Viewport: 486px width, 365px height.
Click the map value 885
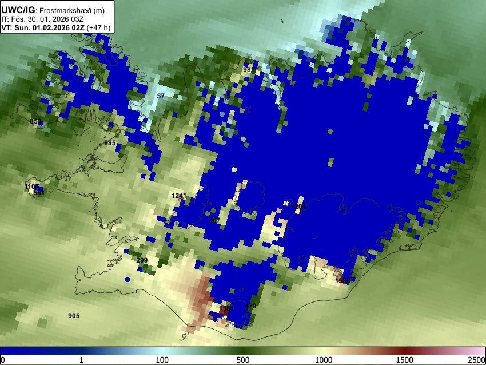(110, 143)
